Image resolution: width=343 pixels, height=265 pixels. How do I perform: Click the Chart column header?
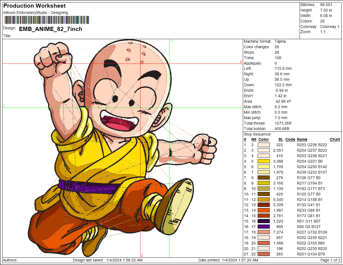(x=335, y=139)
